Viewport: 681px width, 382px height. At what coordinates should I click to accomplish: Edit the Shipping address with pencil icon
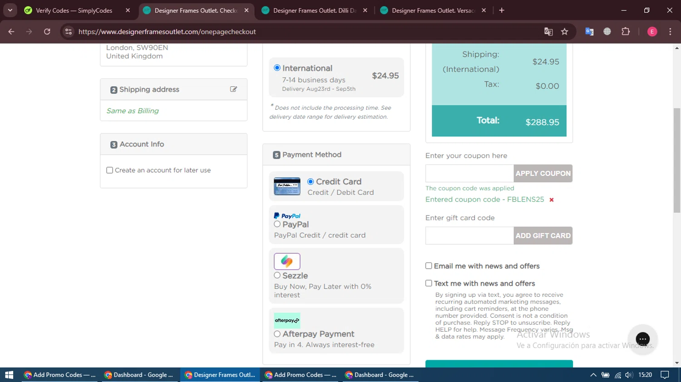click(x=233, y=89)
